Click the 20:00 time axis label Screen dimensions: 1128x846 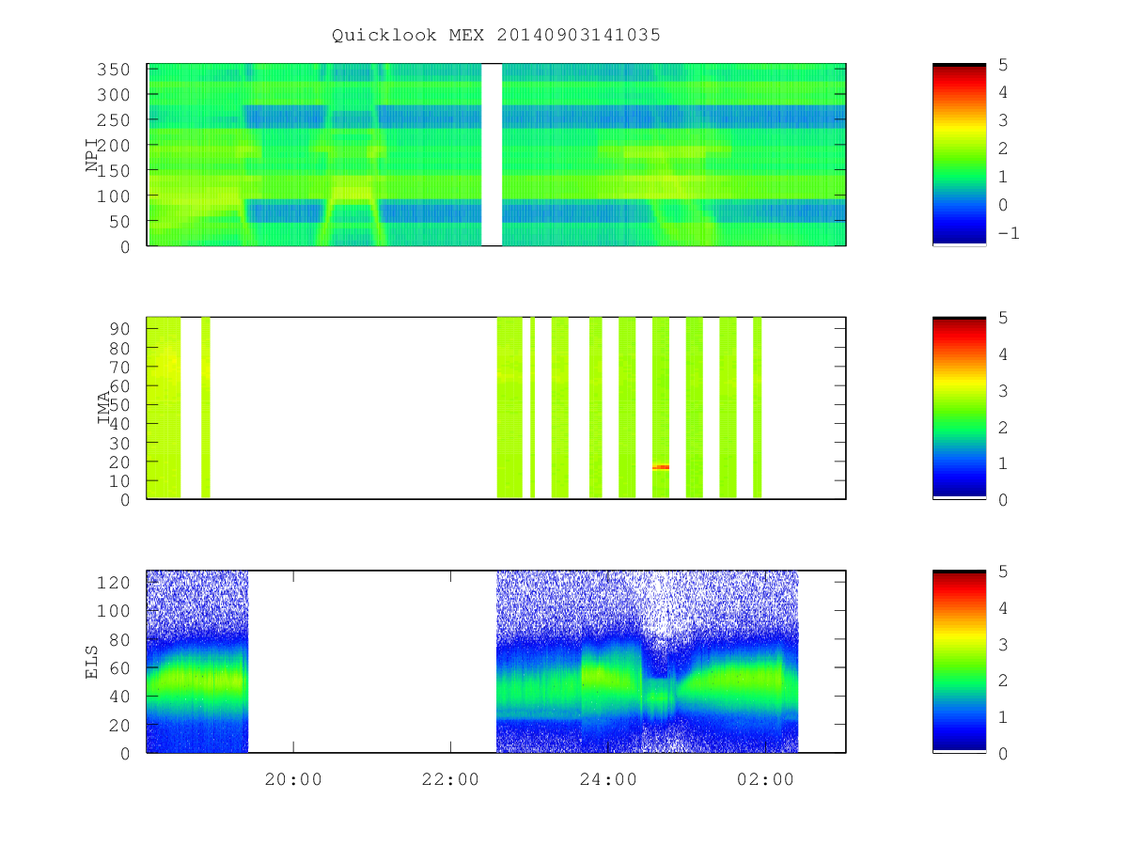tap(293, 779)
